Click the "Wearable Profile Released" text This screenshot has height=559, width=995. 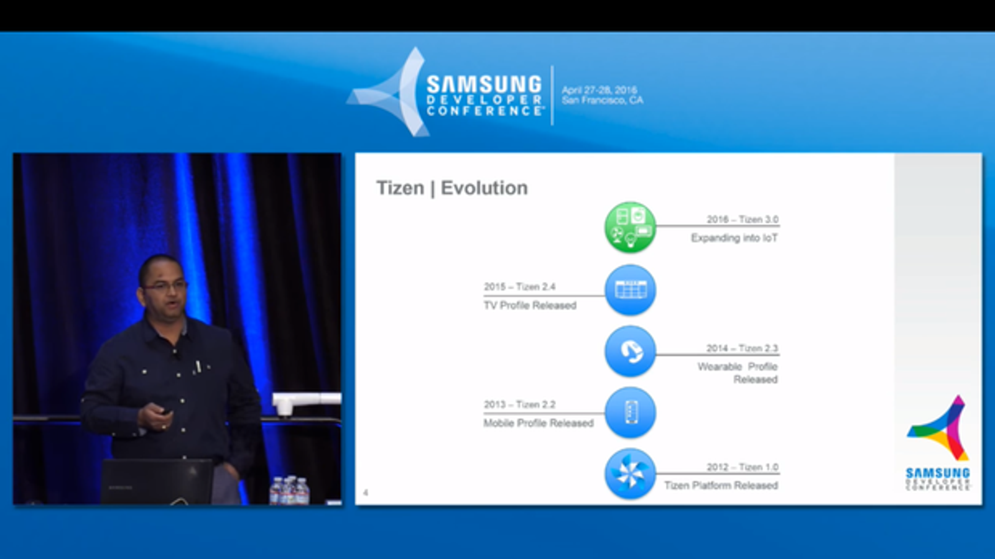pyautogui.click(x=738, y=373)
